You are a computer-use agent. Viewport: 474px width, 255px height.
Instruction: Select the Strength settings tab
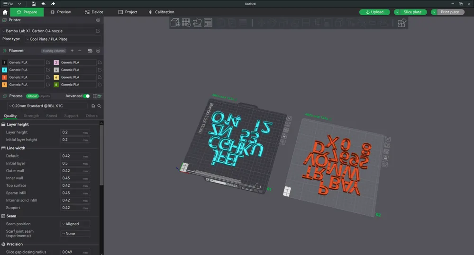(x=31, y=116)
